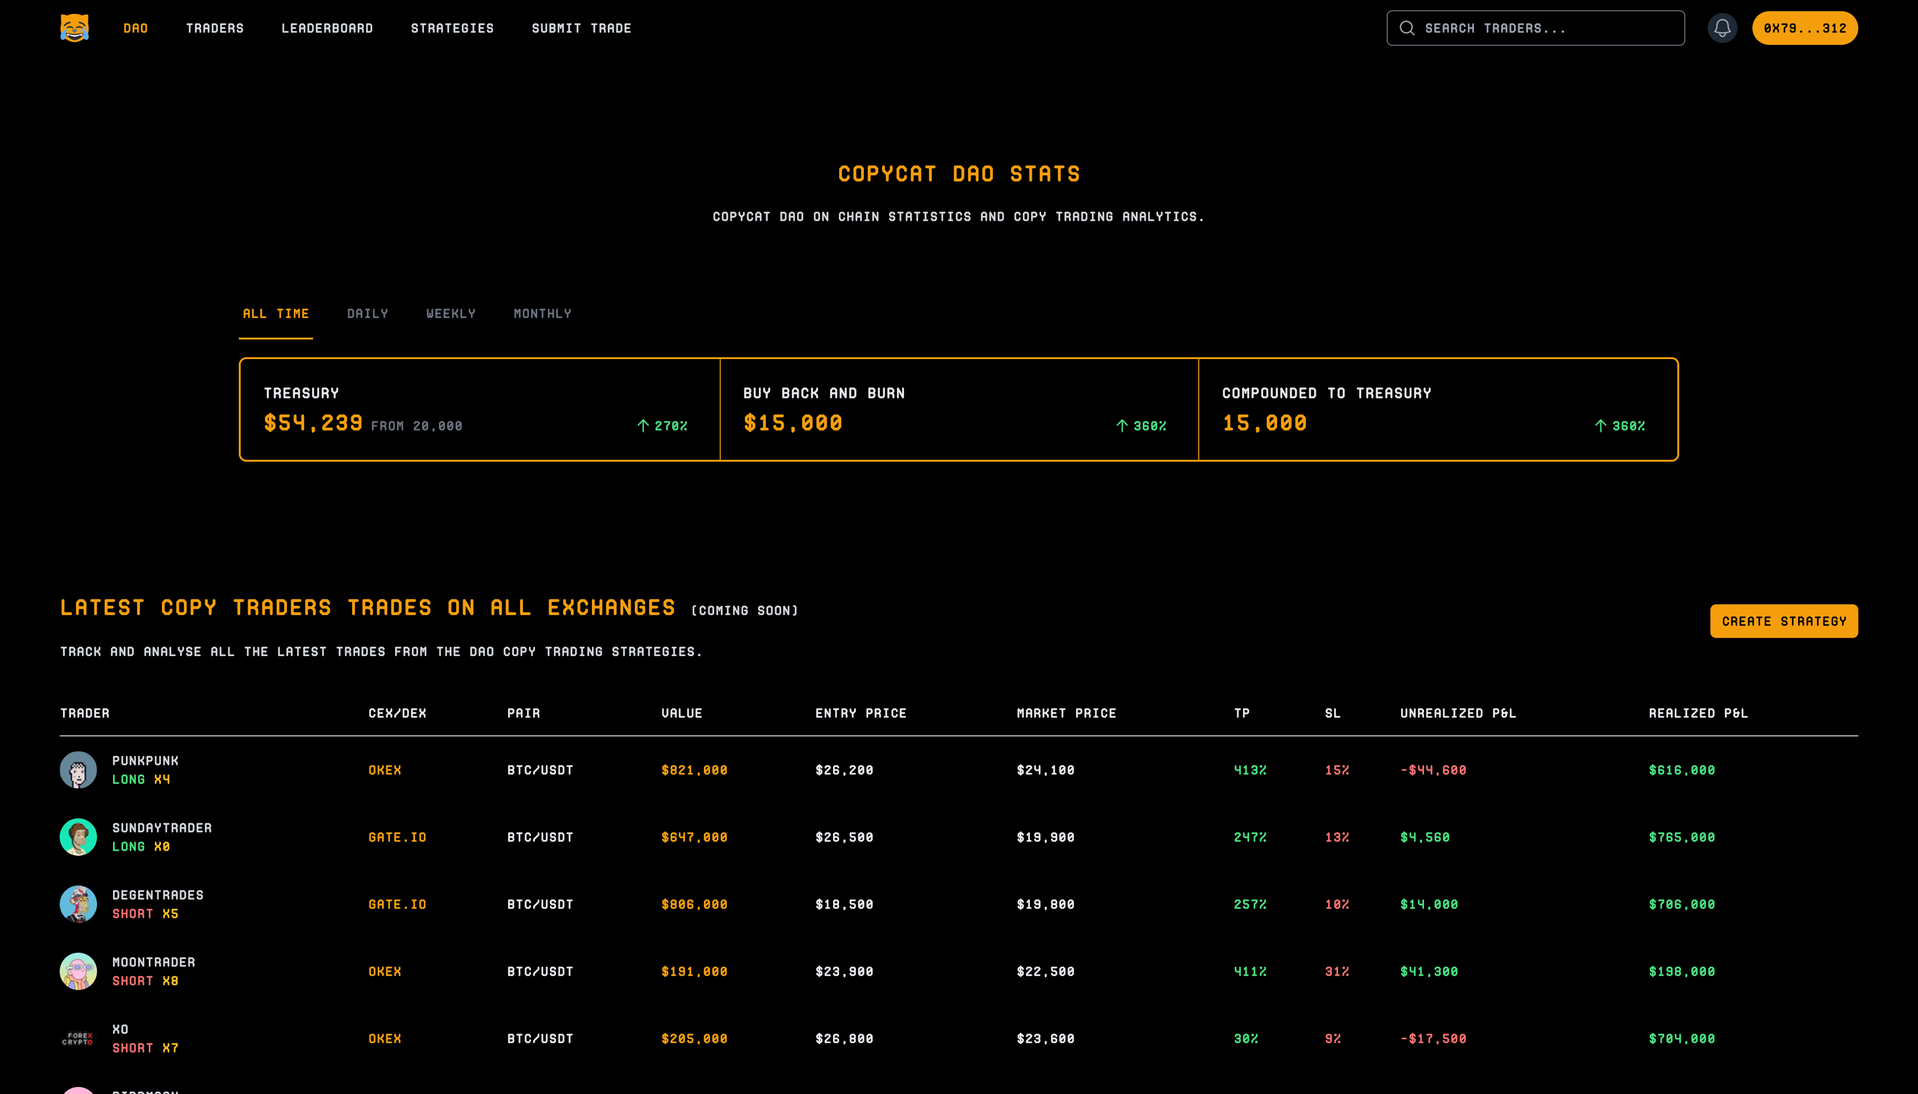Image resolution: width=1918 pixels, height=1094 pixels.
Task: Open the Traders menu item
Action: coord(215,28)
